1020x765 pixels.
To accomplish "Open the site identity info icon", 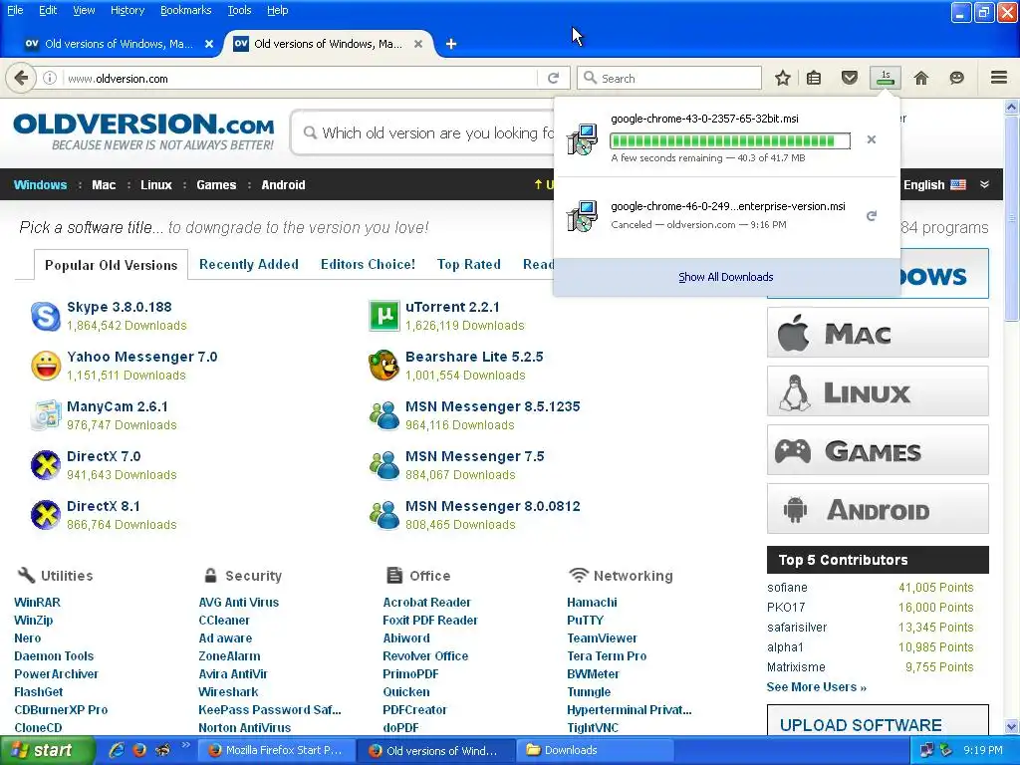I will click(x=50, y=78).
